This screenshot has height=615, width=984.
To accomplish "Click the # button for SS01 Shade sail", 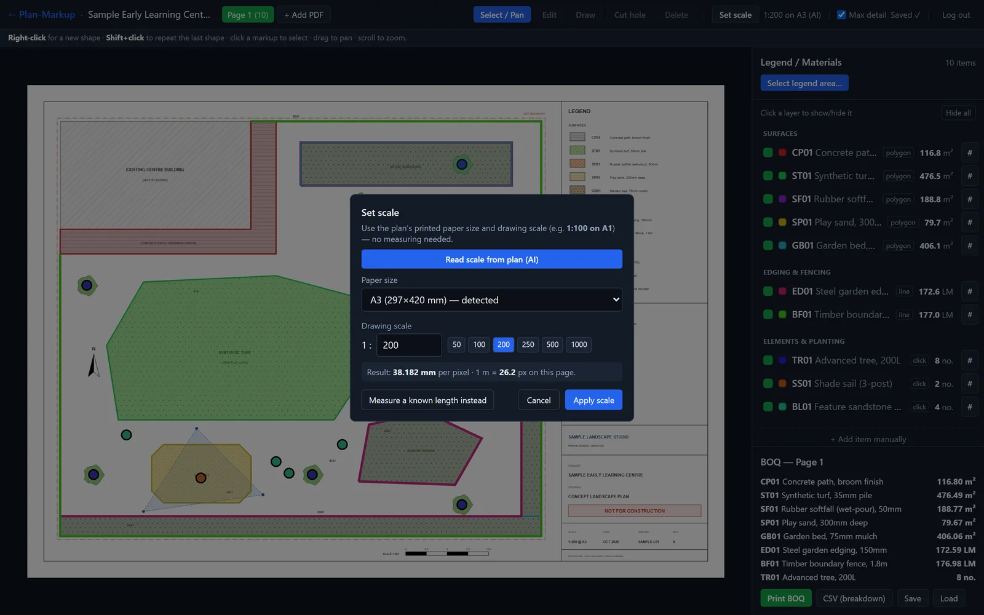I will pos(969,384).
